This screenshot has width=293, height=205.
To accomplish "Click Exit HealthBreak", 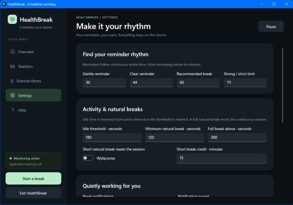I will click(x=33, y=193).
